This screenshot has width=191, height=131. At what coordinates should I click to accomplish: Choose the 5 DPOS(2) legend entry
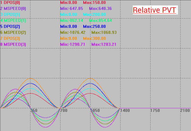click(x=11, y=26)
